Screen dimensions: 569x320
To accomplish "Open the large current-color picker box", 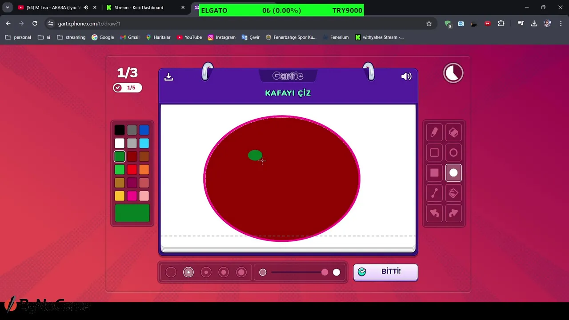I will coord(132,213).
